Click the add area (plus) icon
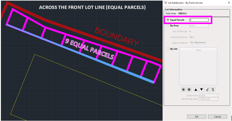Image resolution: width=232 pixels, height=121 pixels. pyautogui.click(x=183, y=89)
